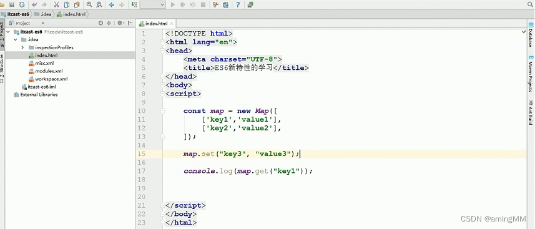Fold the Map declaration at line 10
The width and height of the screenshot is (535, 229).
pos(162,111)
